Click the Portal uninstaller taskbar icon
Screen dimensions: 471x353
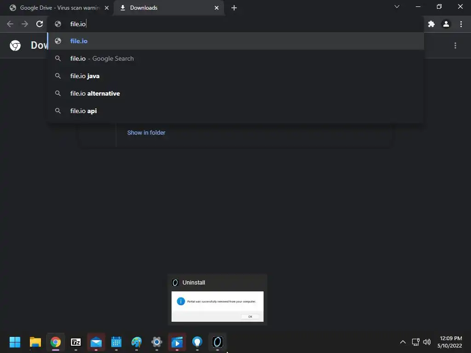pyautogui.click(x=218, y=342)
